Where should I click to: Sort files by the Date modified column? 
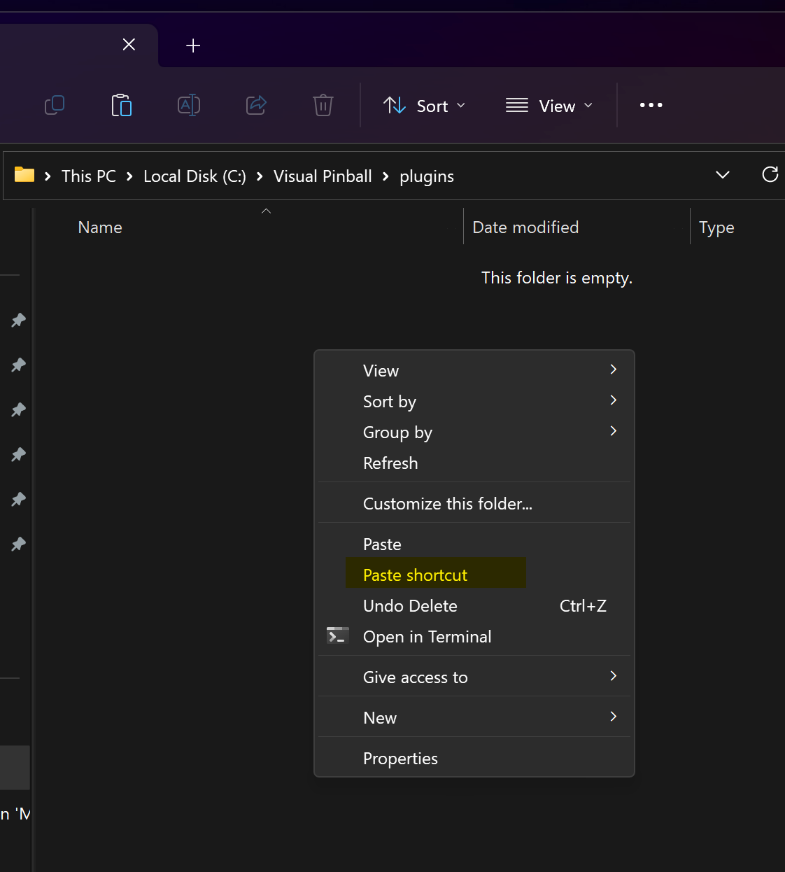point(525,227)
